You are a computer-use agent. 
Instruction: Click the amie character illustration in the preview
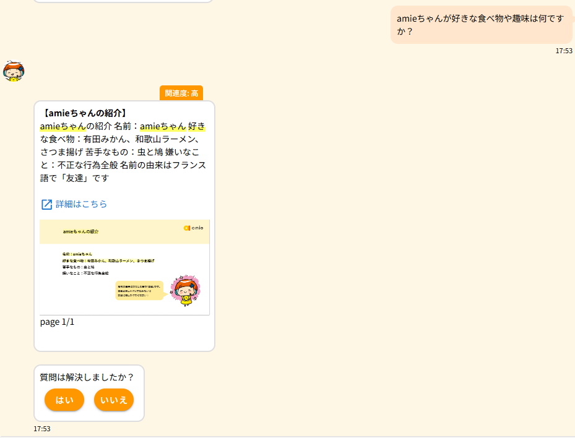pos(185,289)
